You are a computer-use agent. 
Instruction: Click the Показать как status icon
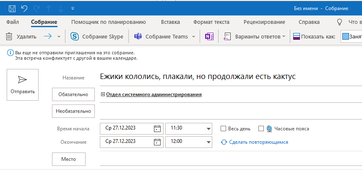coord(297,37)
